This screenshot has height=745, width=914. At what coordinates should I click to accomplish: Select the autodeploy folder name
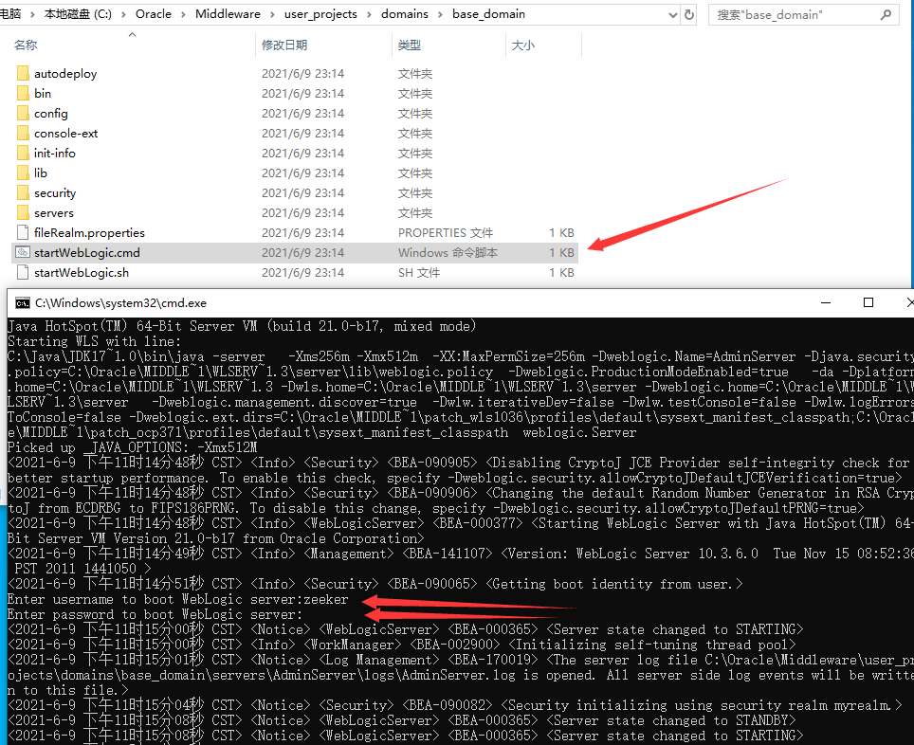pyautogui.click(x=65, y=73)
